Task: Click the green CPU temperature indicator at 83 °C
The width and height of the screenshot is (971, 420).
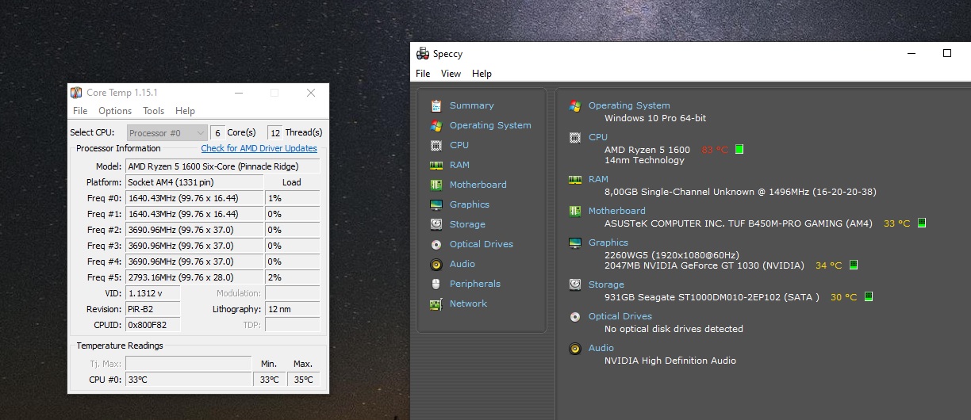Action: 739,149
